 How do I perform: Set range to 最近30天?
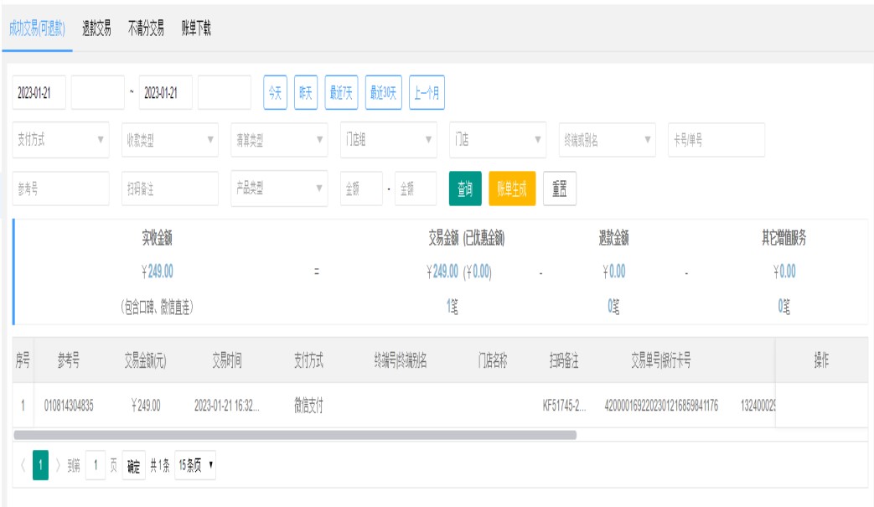click(x=384, y=93)
